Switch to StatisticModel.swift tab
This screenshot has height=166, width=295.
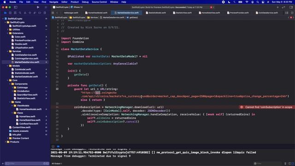156,13
